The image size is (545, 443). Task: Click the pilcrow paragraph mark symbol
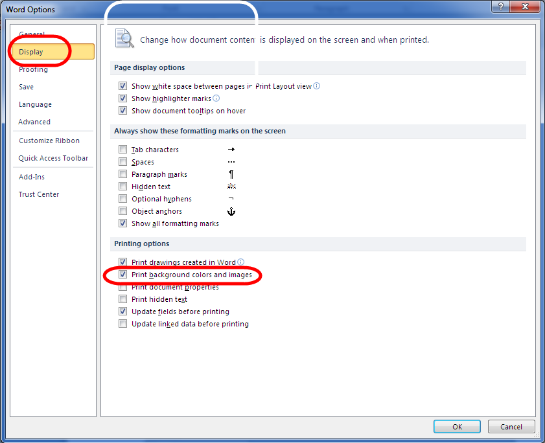coord(231,174)
